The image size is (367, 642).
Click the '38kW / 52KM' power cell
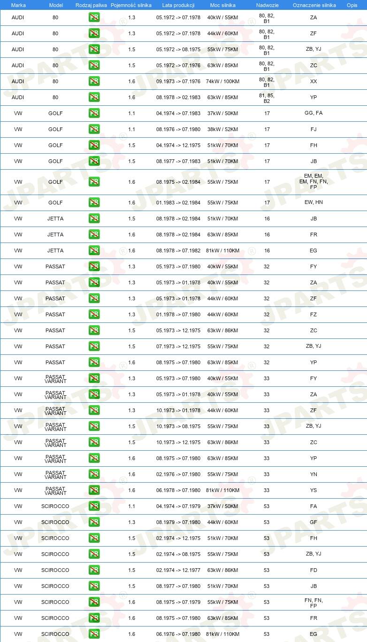pos(222,129)
